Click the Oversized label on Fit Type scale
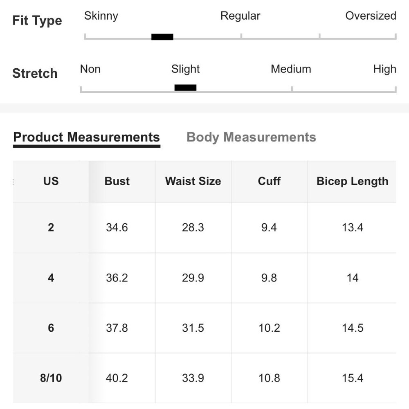The height and width of the screenshot is (409, 409). pyautogui.click(x=371, y=16)
